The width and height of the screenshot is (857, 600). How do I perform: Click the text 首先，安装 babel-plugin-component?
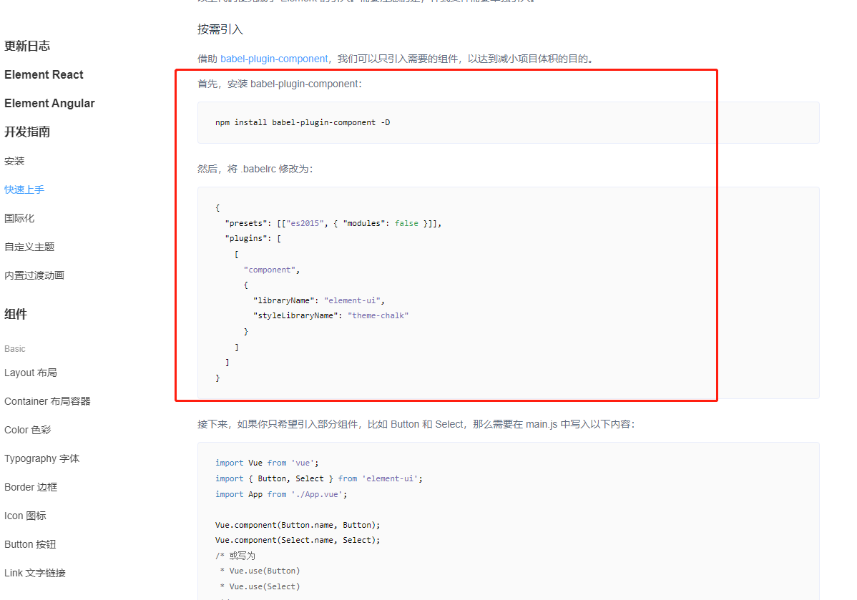point(279,84)
